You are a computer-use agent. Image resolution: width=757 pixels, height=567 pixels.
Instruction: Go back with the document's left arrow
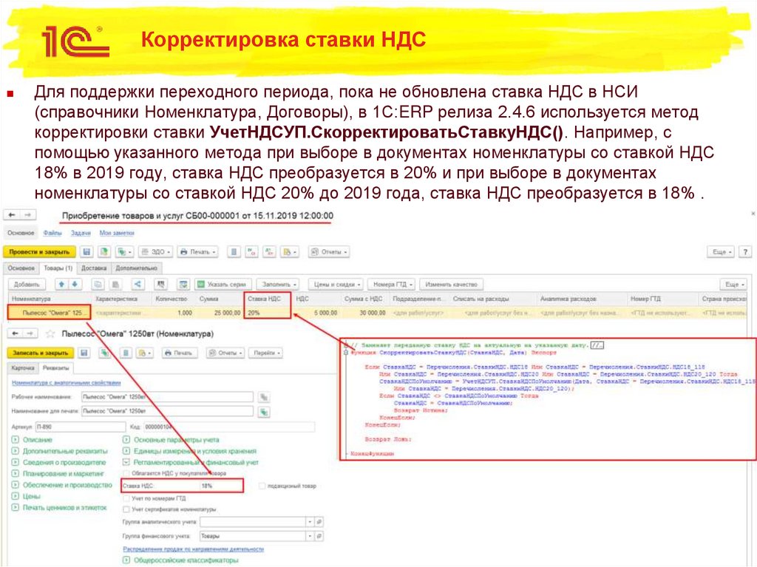pyautogui.click(x=12, y=215)
